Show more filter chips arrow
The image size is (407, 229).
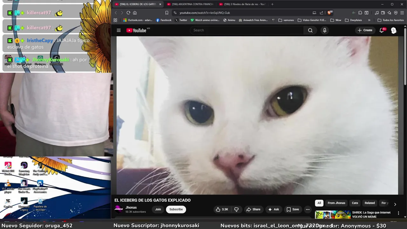[395, 204]
